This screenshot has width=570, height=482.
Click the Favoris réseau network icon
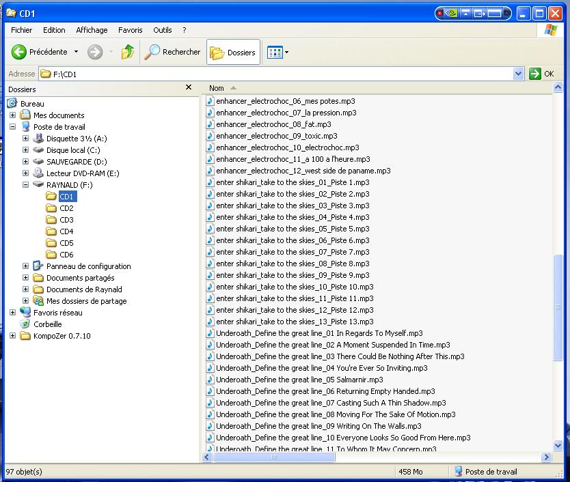(x=25, y=313)
